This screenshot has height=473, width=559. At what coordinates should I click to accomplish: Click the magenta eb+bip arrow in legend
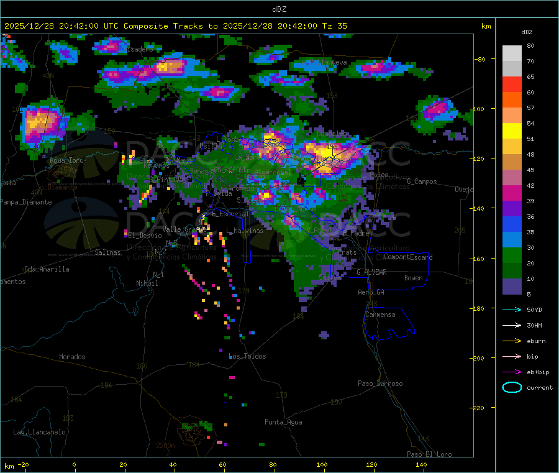(x=512, y=372)
